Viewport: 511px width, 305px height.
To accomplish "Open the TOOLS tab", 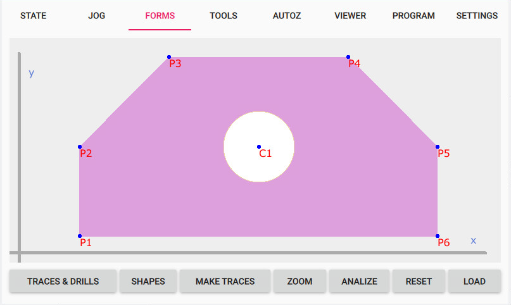I will 224,16.
